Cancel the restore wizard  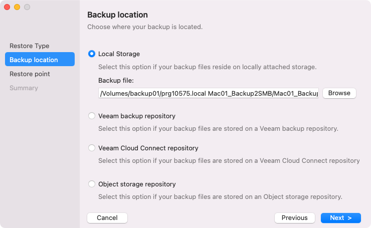pyautogui.click(x=107, y=218)
